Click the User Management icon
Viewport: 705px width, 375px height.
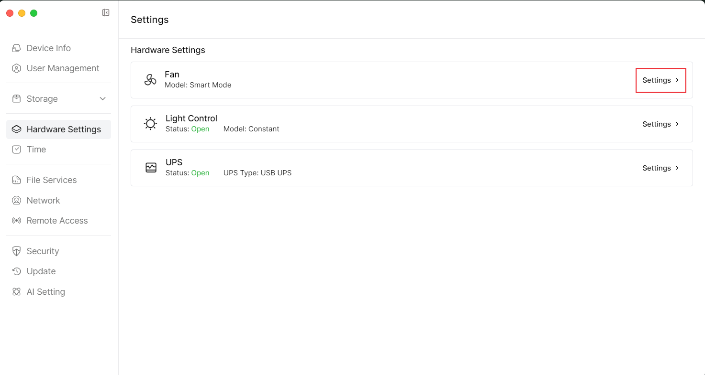pyautogui.click(x=17, y=68)
